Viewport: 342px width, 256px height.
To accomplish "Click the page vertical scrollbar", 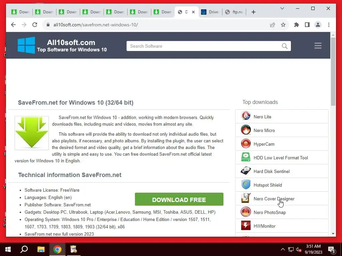I will pyautogui.click(x=333, y=72).
